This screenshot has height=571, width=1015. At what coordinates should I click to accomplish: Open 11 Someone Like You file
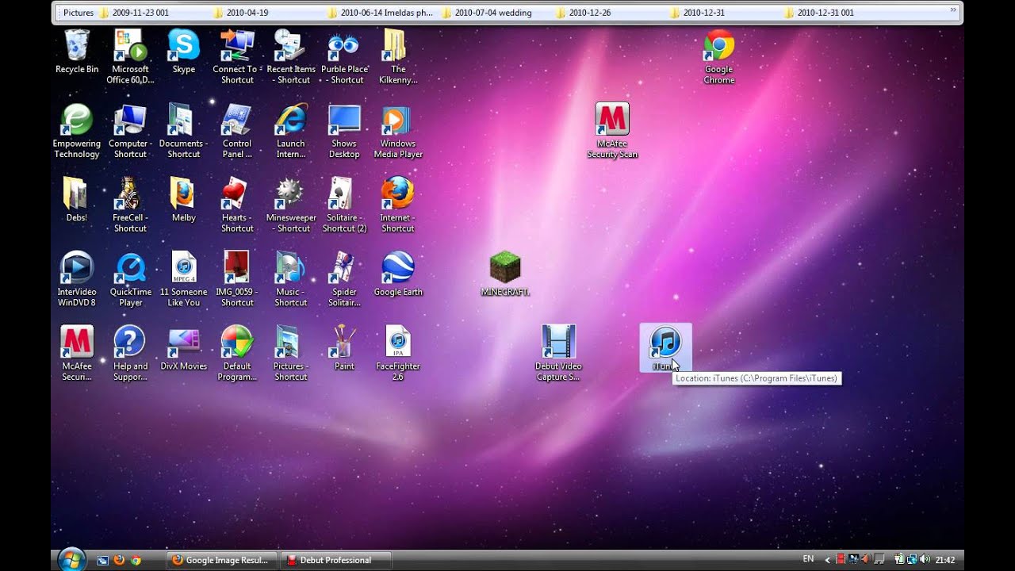coord(183,279)
